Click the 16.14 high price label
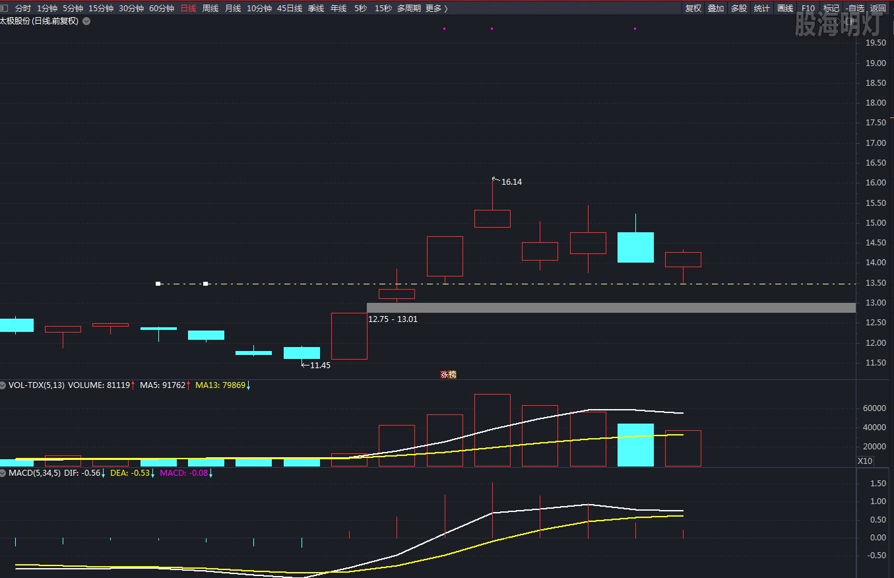 click(x=511, y=182)
